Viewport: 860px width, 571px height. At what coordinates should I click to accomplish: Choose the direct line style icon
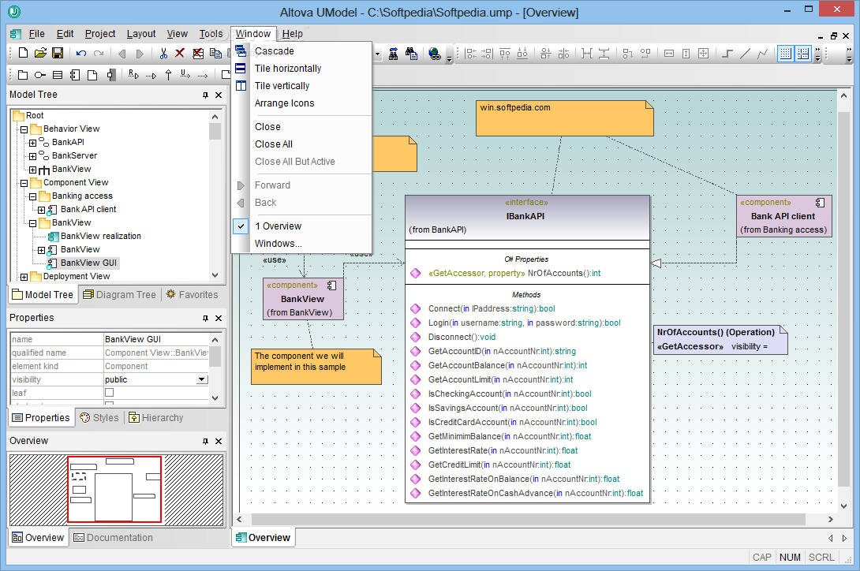pyautogui.click(x=745, y=53)
